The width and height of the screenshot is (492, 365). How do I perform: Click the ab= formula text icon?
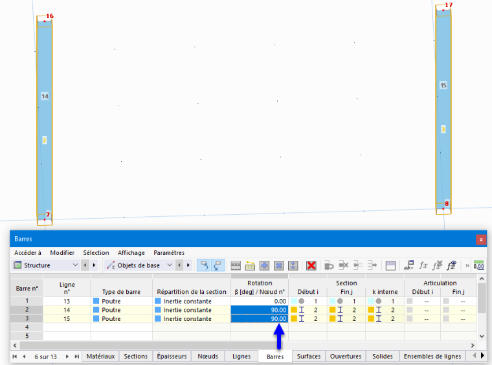click(x=408, y=265)
